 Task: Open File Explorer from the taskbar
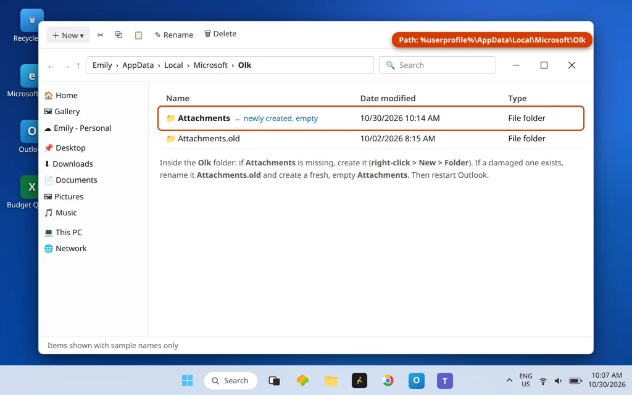[x=331, y=380]
